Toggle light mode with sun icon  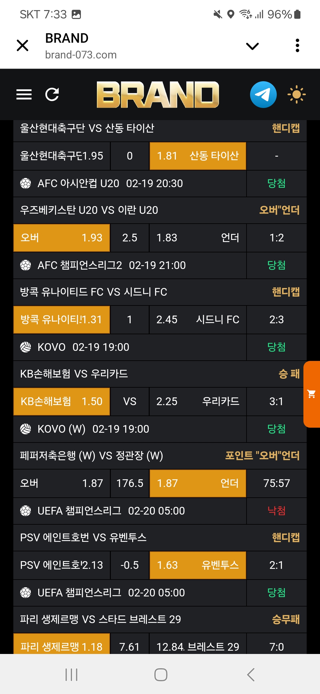(x=296, y=95)
